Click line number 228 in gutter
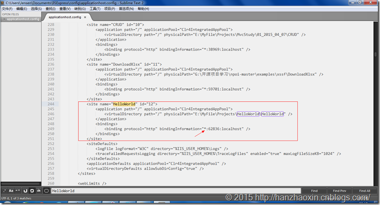 click(51, 25)
